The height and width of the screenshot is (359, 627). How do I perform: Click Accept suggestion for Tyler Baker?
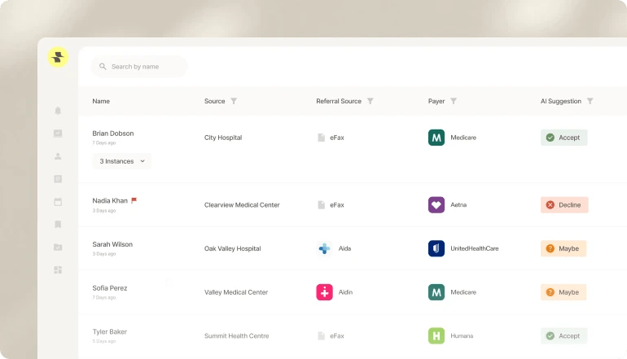(x=563, y=336)
